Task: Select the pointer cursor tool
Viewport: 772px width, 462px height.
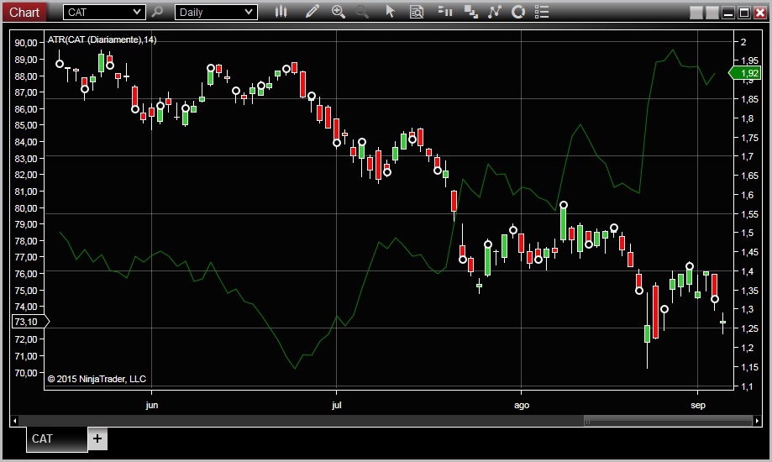Action: (390, 11)
